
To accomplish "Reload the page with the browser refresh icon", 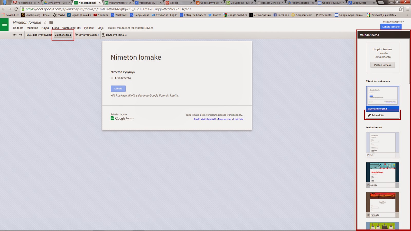I will tap(16, 9).
